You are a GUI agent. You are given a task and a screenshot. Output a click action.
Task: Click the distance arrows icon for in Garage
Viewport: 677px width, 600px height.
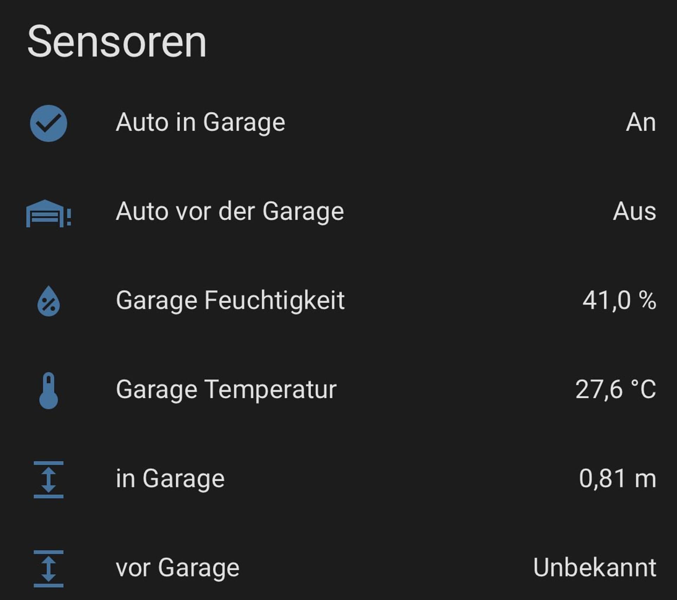[49, 480]
